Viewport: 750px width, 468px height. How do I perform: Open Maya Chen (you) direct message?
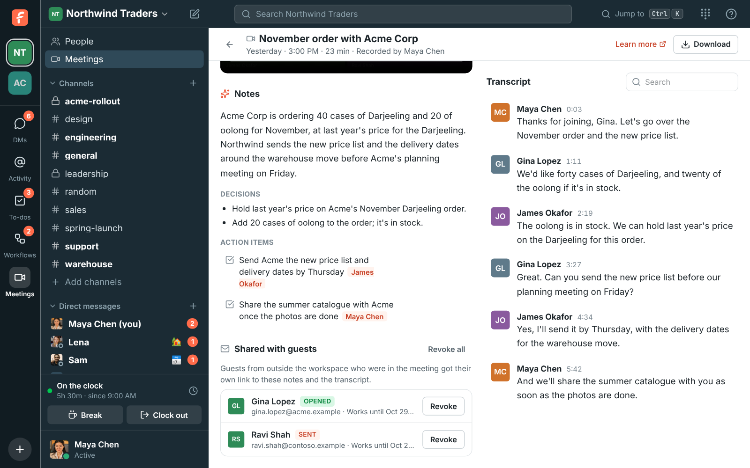(124, 324)
